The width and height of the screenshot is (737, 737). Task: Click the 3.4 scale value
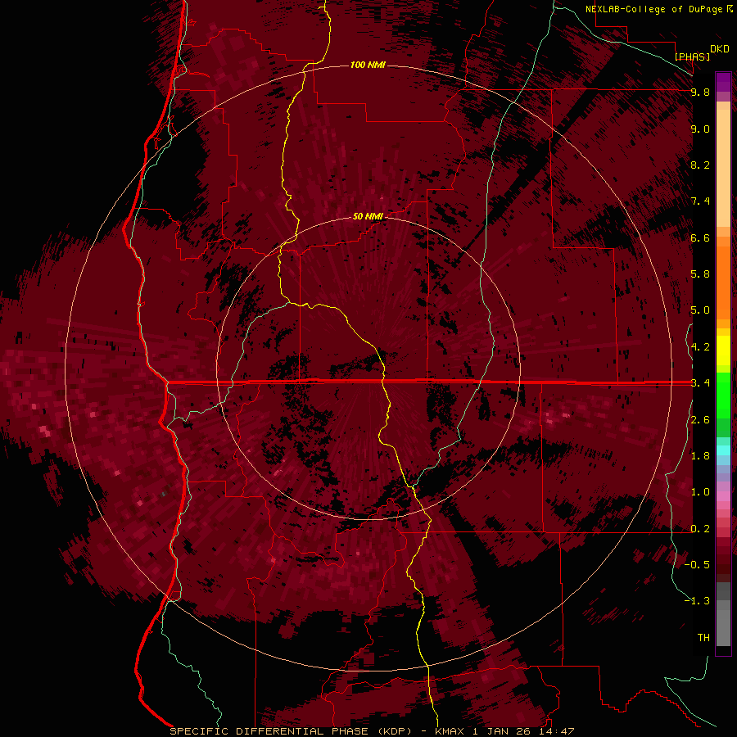click(700, 383)
